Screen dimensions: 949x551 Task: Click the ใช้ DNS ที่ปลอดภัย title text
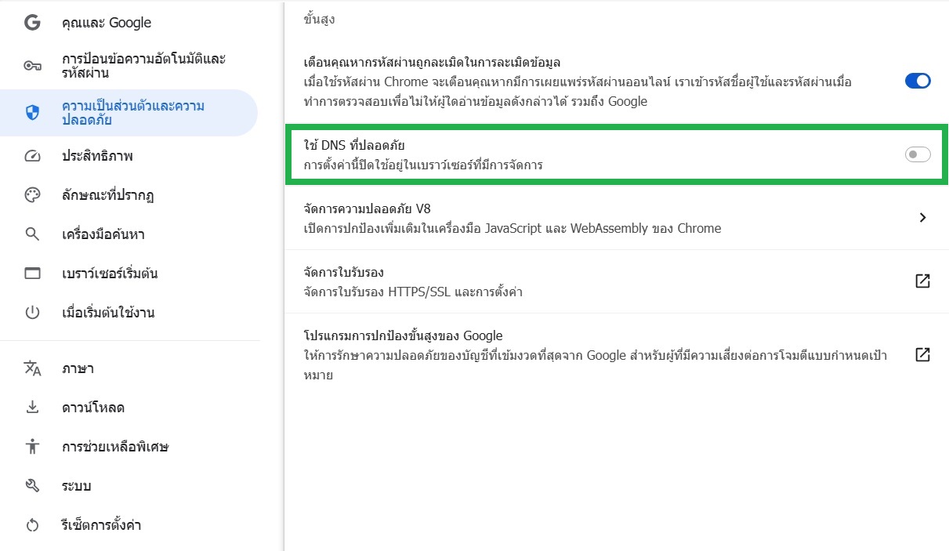353,145
